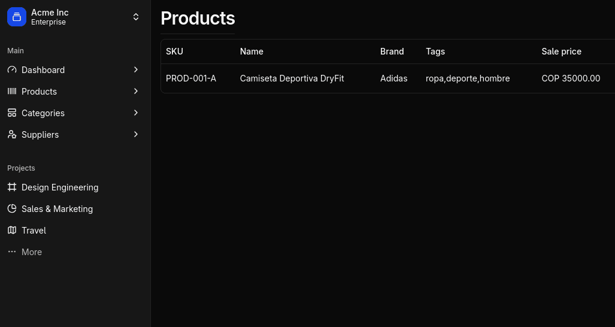Click the Sales & Marketing pie chart icon
Viewport: 615px width, 327px height.
[12, 209]
